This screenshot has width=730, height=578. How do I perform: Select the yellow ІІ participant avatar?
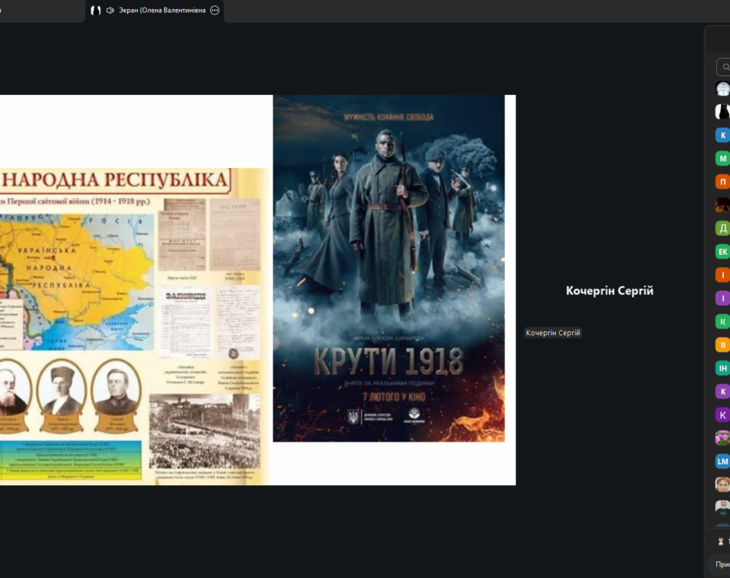coord(722,345)
